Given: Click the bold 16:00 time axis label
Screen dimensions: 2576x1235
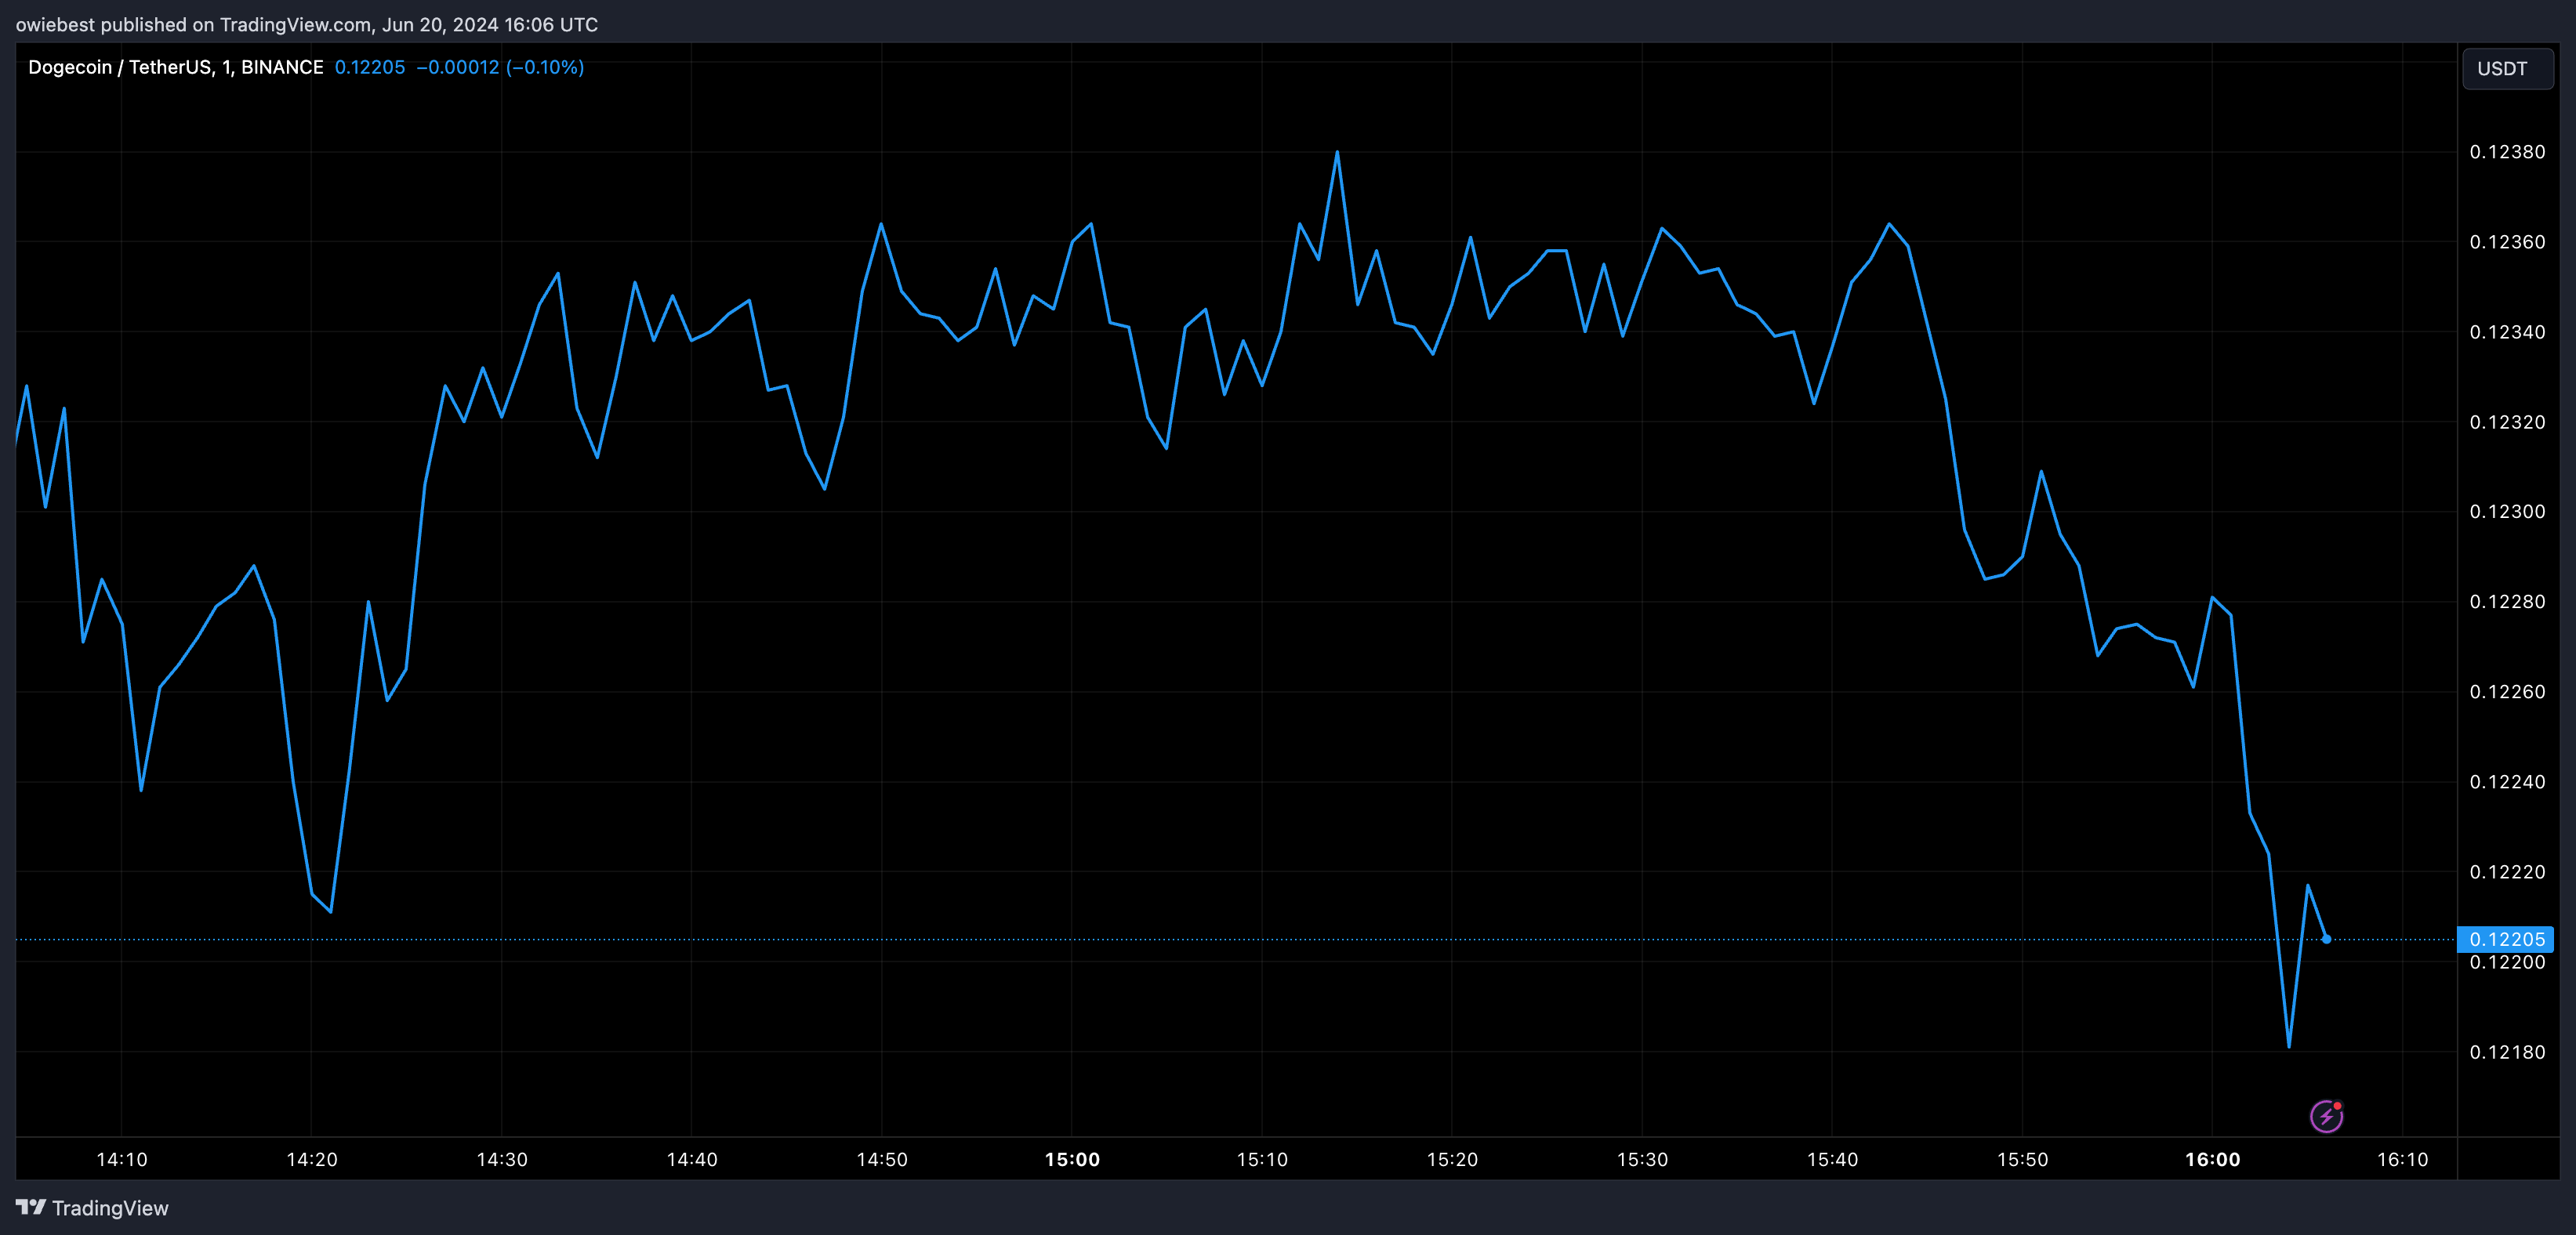Looking at the screenshot, I should [x=2212, y=1160].
